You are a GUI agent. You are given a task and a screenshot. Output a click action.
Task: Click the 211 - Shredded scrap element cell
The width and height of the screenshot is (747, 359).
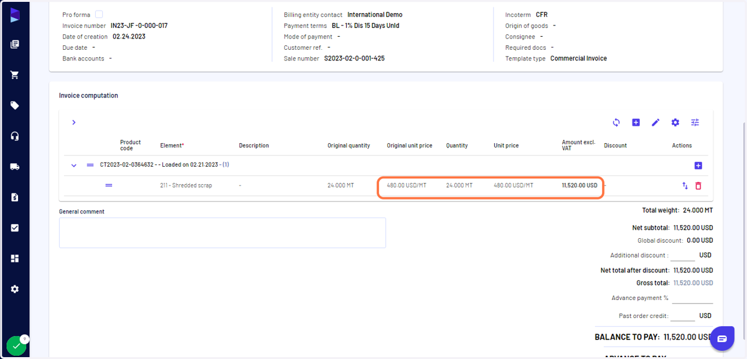point(186,185)
